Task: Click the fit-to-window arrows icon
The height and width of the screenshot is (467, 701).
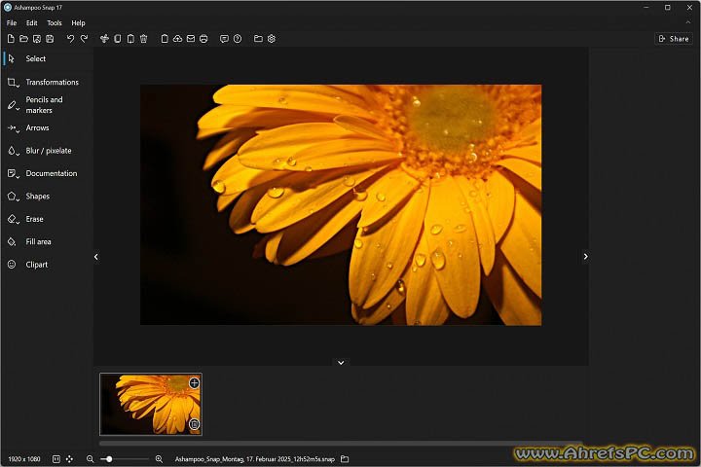Action: pos(69,459)
